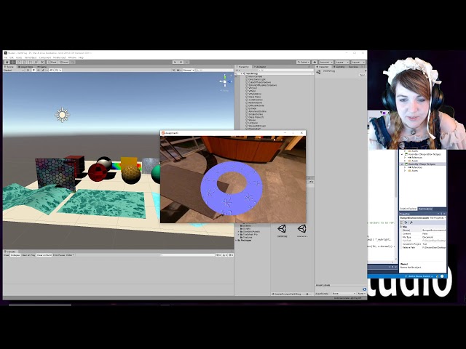Open the Shaded draw mode dropdown
The height and width of the screenshot is (349, 466).
click(14, 70)
